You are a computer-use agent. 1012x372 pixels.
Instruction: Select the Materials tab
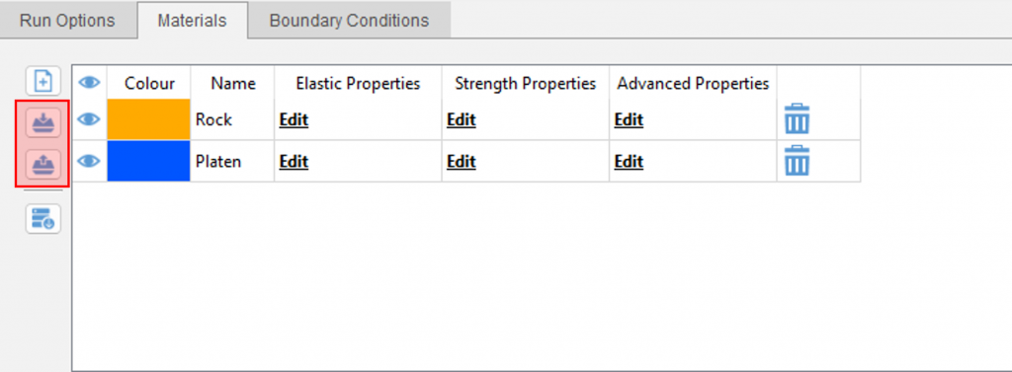click(193, 21)
